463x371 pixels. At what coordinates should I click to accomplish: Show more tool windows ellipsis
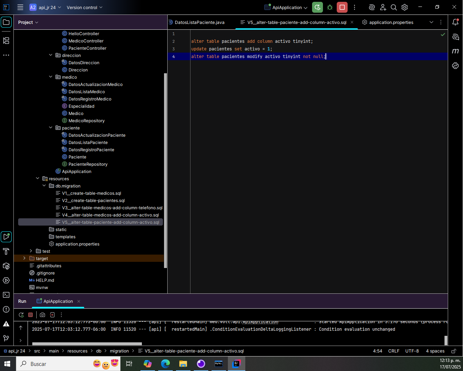pyautogui.click(x=6, y=55)
